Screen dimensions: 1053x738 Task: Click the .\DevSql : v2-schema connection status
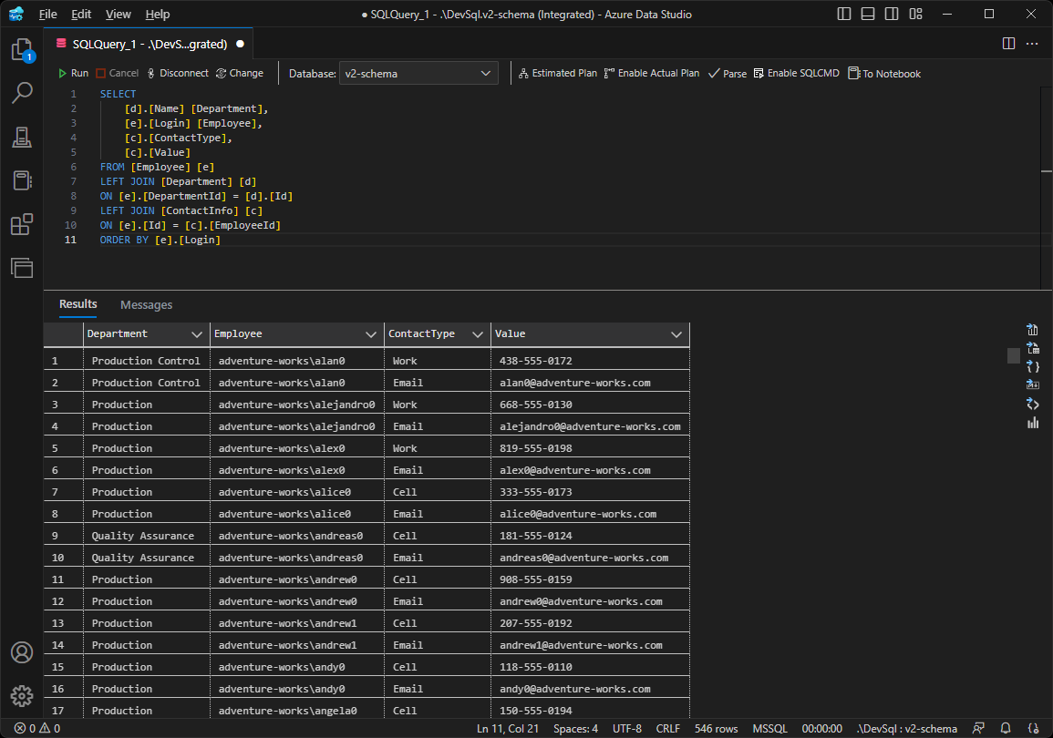tap(906, 729)
